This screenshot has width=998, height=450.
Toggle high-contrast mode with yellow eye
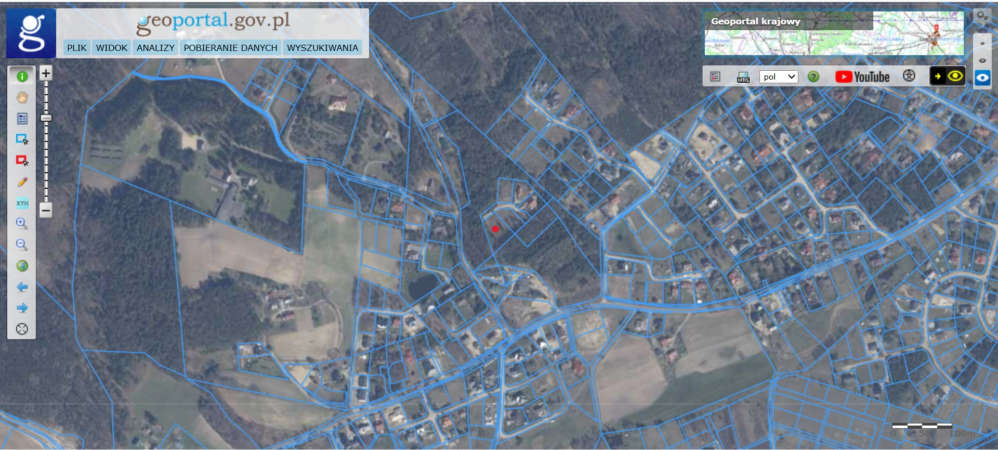tap(955, 76)
